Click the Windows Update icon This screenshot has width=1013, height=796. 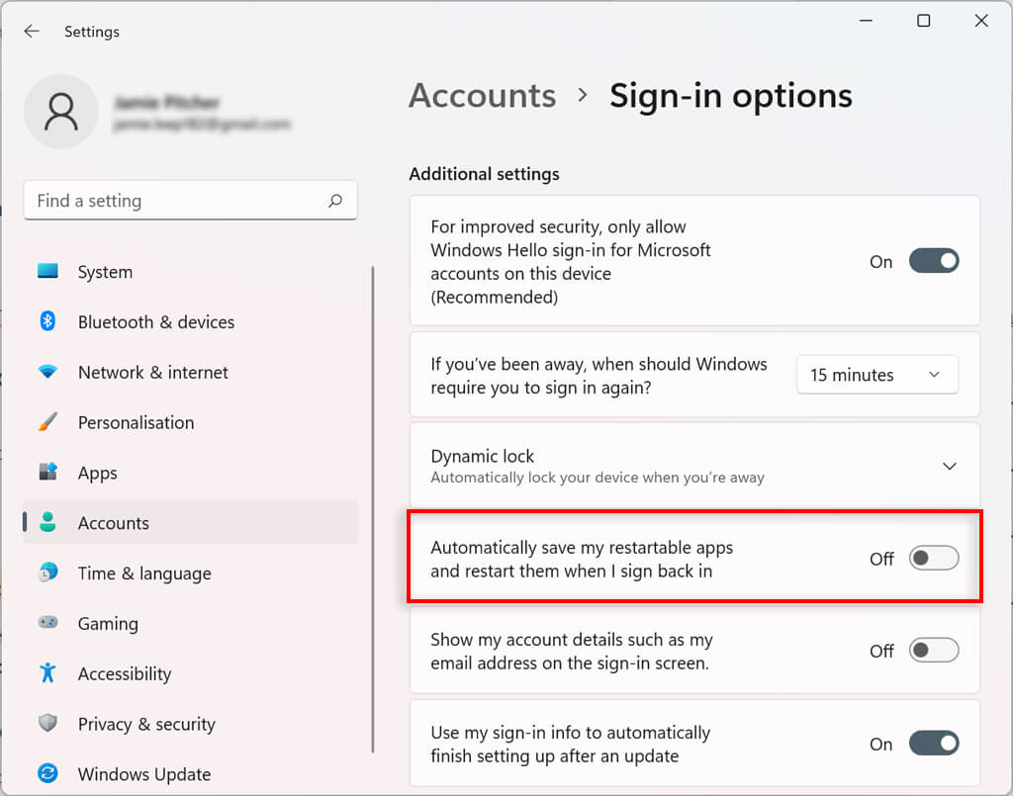point(47,773)
